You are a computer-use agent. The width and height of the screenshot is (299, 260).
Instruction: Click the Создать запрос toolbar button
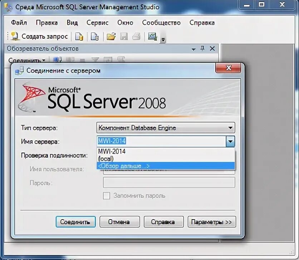(x=39, y=36)
